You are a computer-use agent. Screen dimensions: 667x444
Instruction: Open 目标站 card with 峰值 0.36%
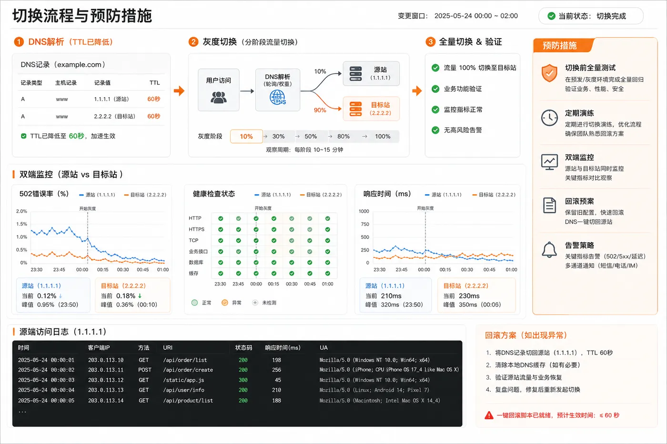(132, 295)
